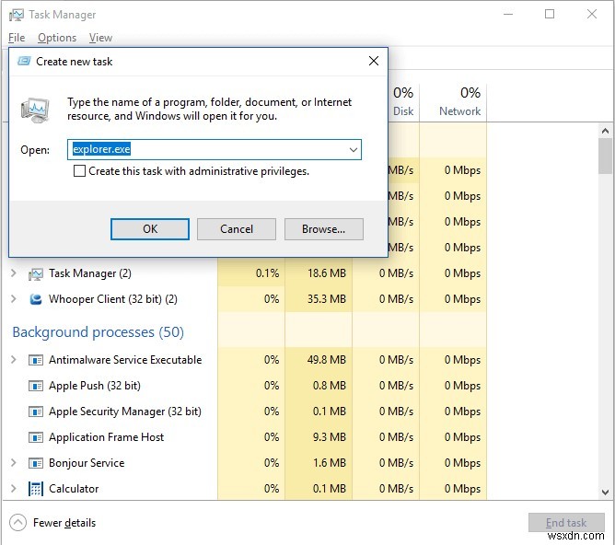Click the scrollbar up arrow
This screenshot has width=615, height=545.
point(605,131)
